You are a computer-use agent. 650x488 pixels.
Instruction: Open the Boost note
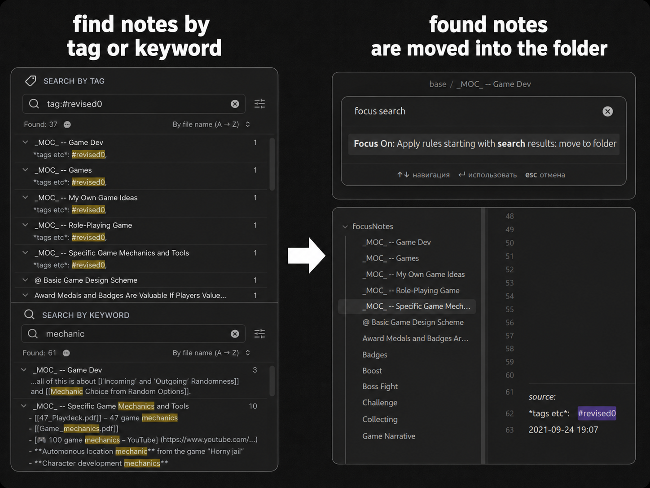(x=372, y=371)
